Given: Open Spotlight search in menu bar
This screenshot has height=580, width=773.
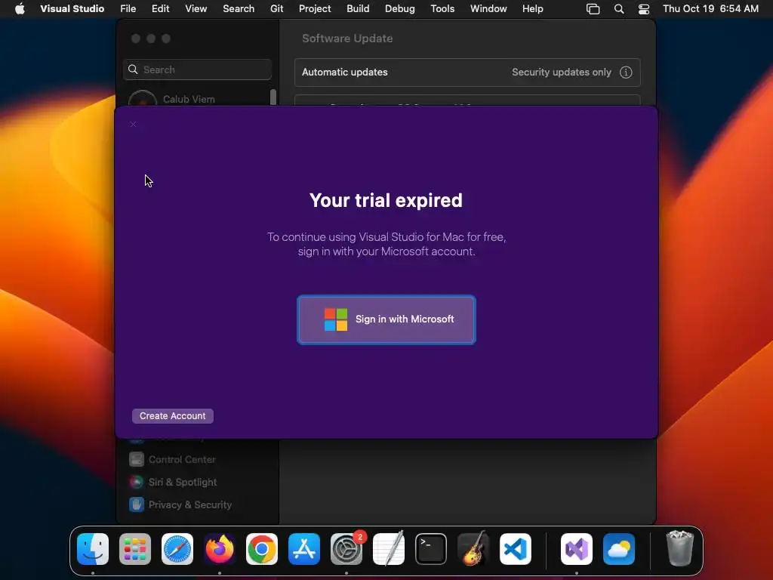Looking at the screenshot, I should tap(619, 9).
